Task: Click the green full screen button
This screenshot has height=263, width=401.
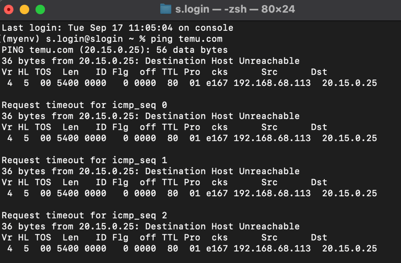Action: coord(40,10)
